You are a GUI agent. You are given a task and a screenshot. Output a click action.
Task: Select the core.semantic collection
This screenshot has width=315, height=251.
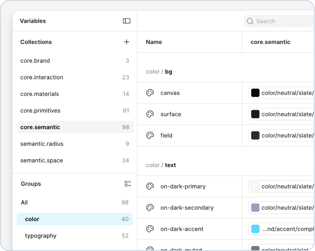(76, 127)
